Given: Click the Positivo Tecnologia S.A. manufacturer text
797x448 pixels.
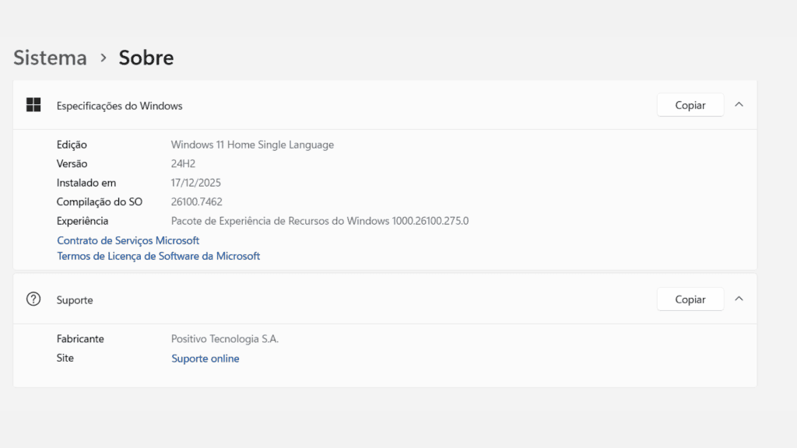Looking at the screenshot, I should click(224, 339).
